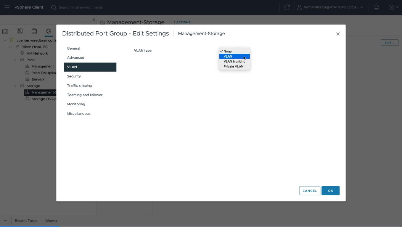Open the hamburger menu in vSphere Client
This screenshot has width=402, height=227.
7,7
